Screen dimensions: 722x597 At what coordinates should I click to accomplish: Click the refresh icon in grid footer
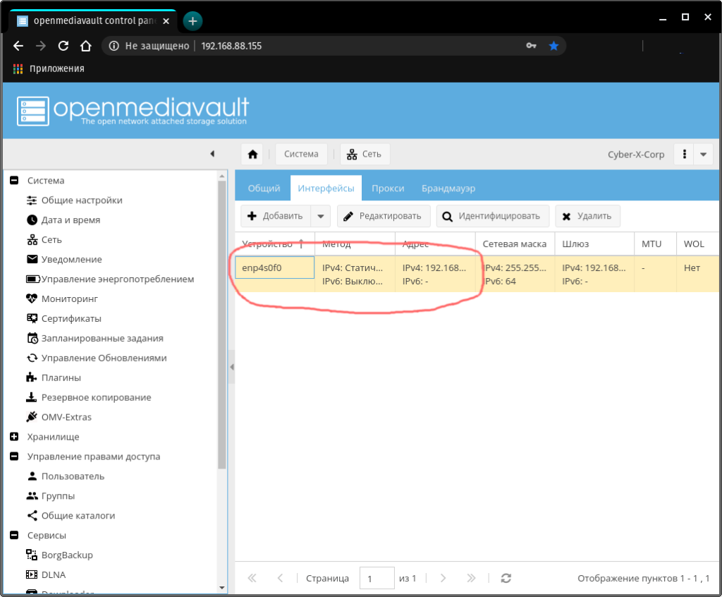pos(506,578)
